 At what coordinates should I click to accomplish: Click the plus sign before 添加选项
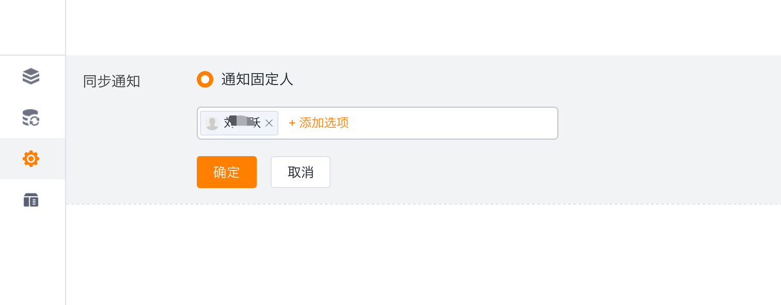click(292, 123)
